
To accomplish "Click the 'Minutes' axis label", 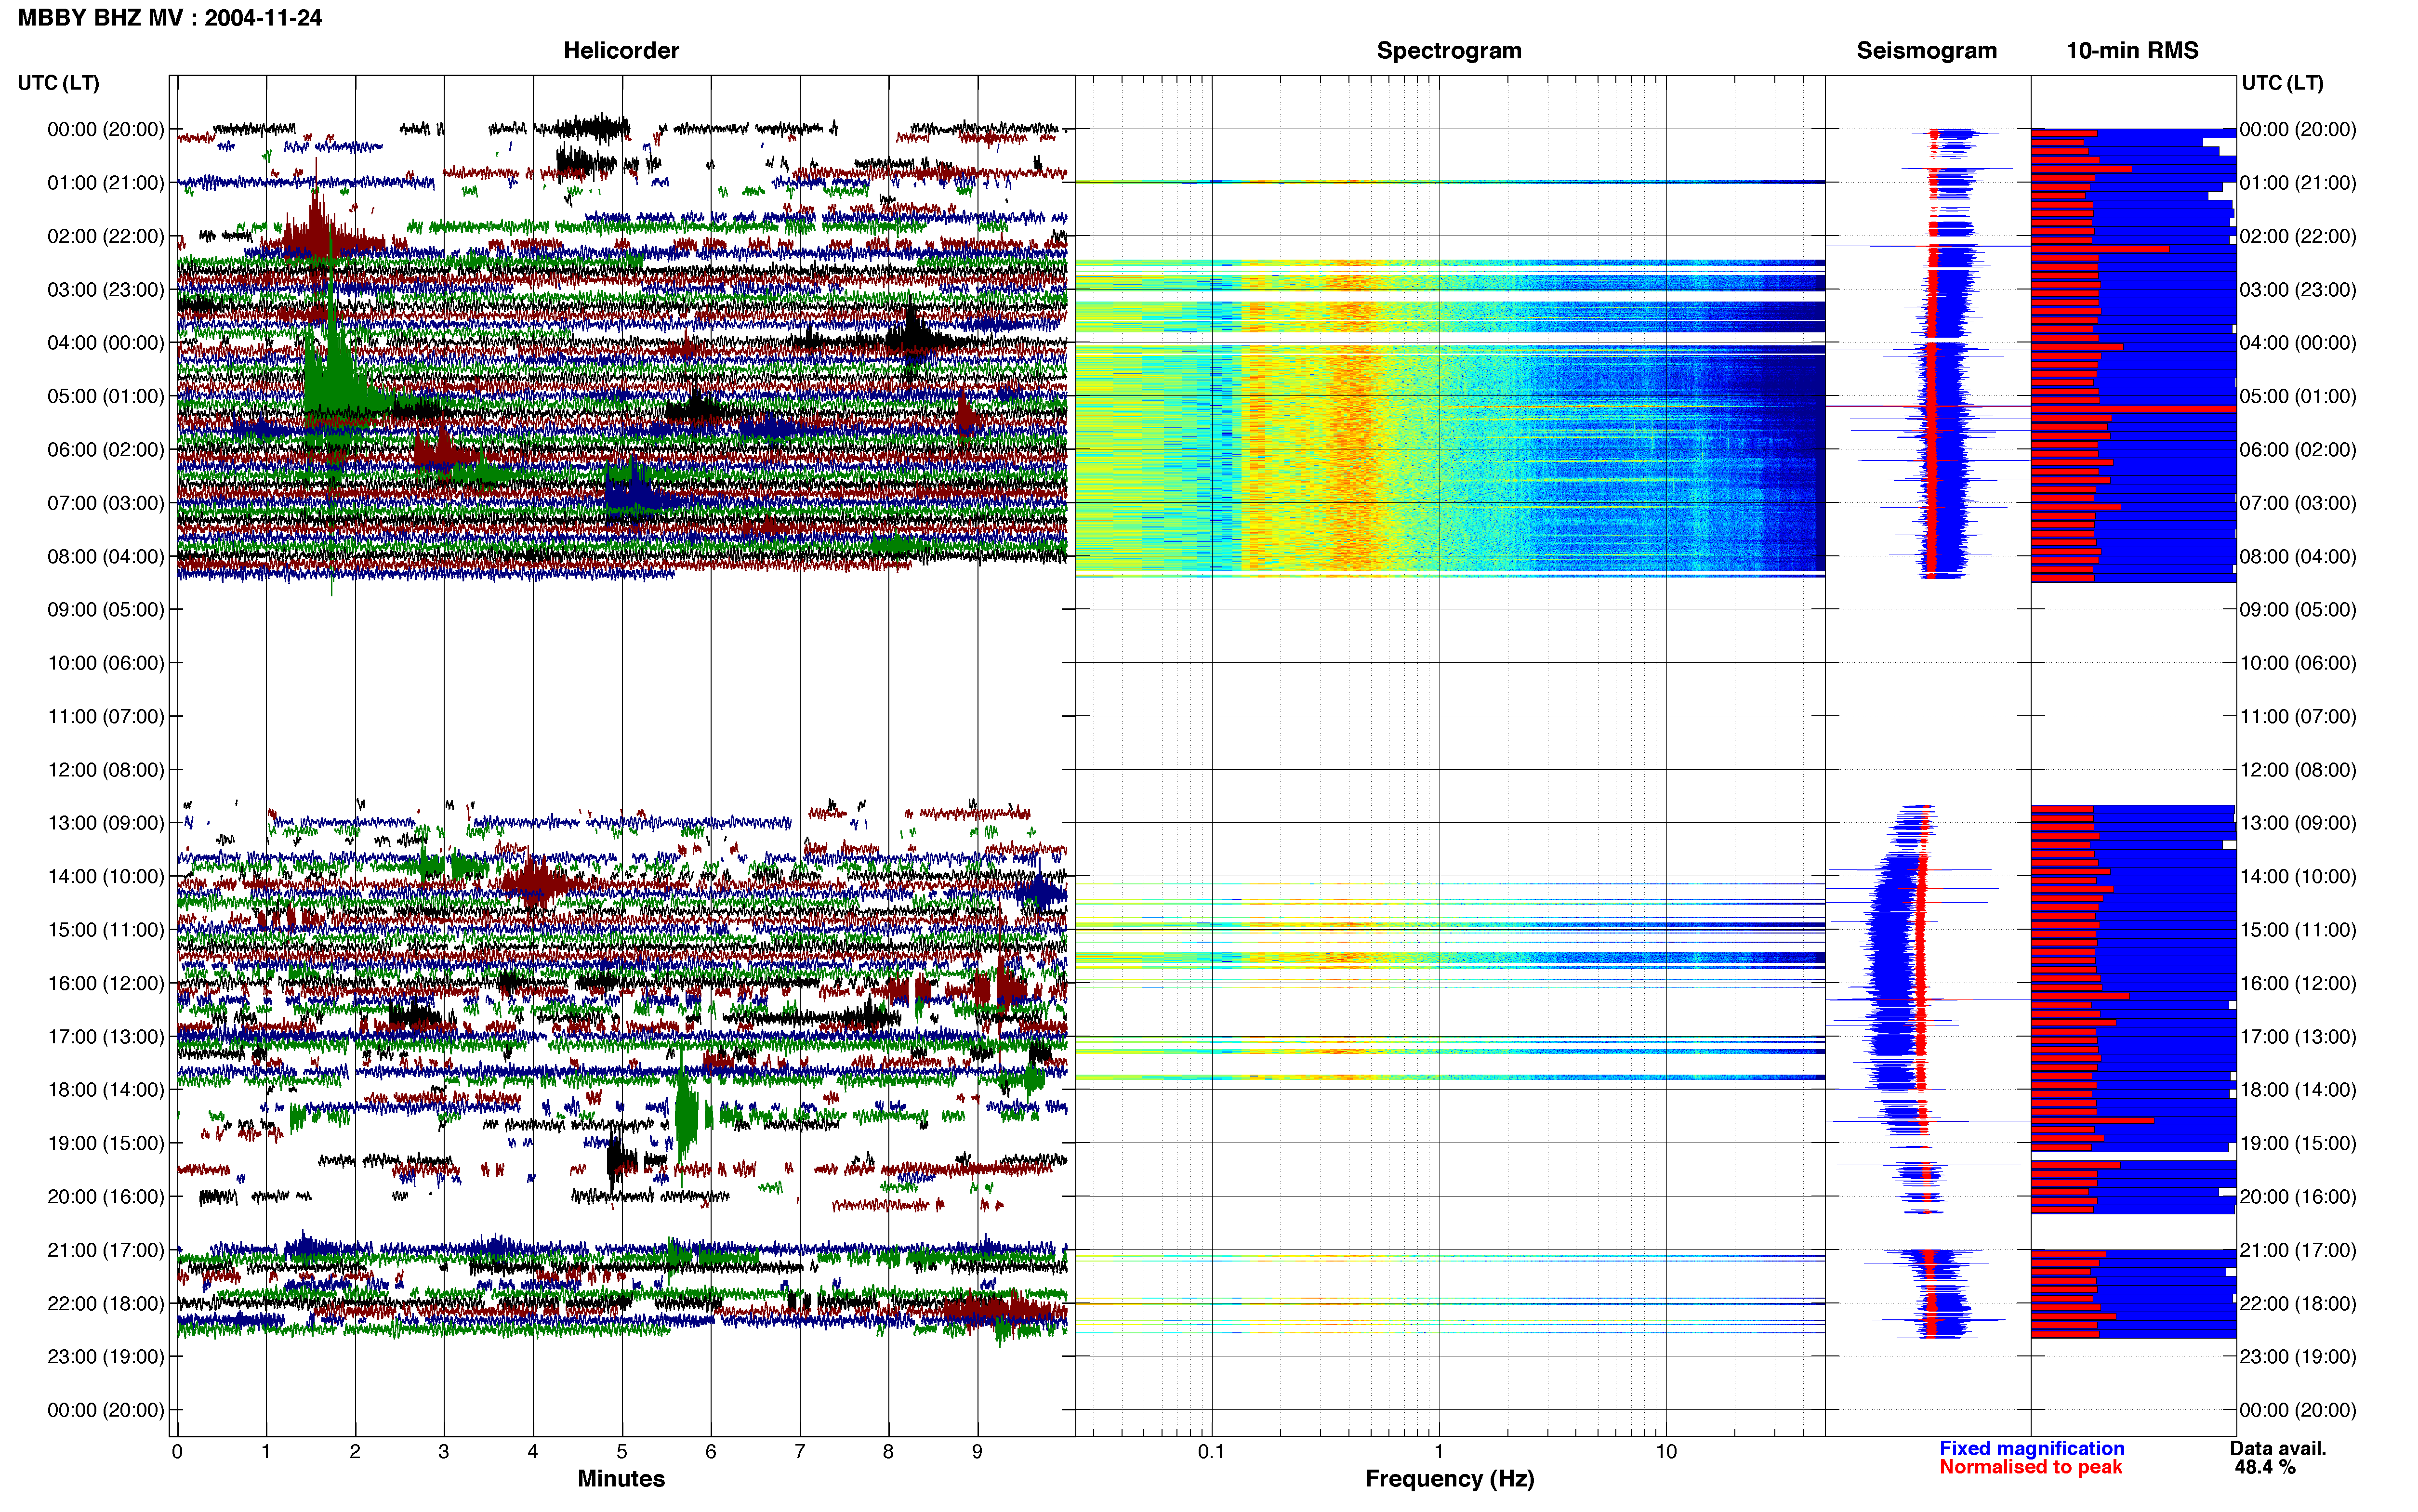I will [621, 1478].
